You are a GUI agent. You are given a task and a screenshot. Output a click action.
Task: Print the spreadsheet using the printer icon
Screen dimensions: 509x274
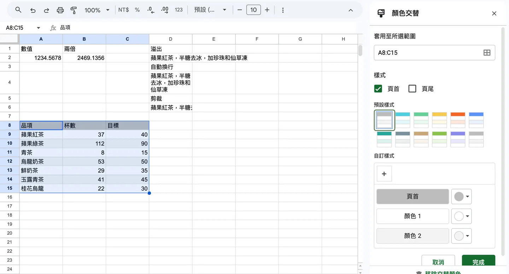[60, 10]
